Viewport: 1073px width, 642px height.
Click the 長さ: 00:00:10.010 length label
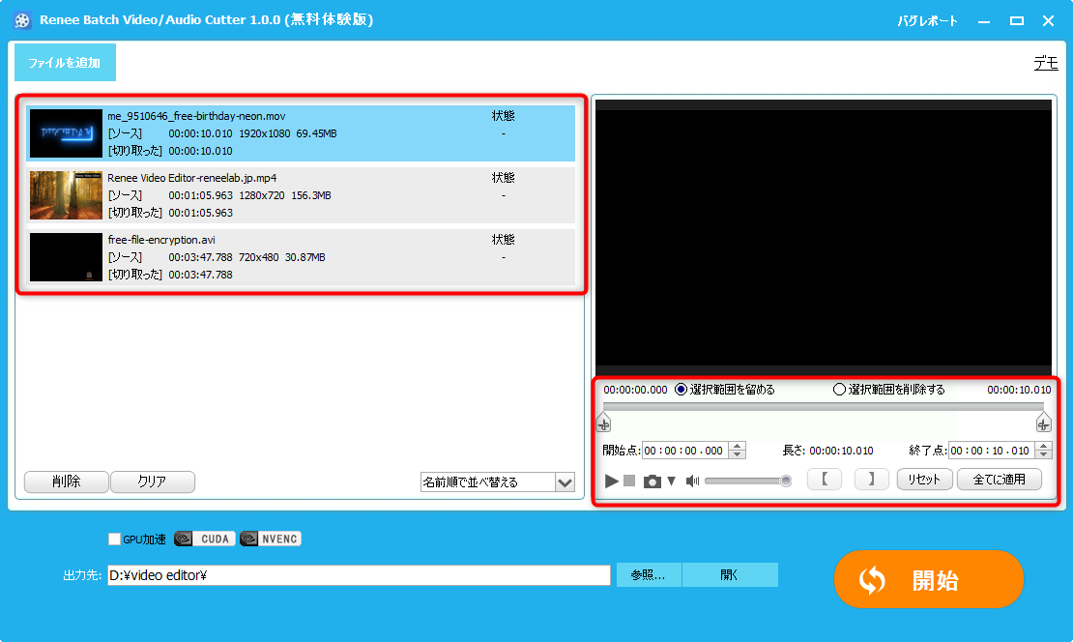point(828,451)
